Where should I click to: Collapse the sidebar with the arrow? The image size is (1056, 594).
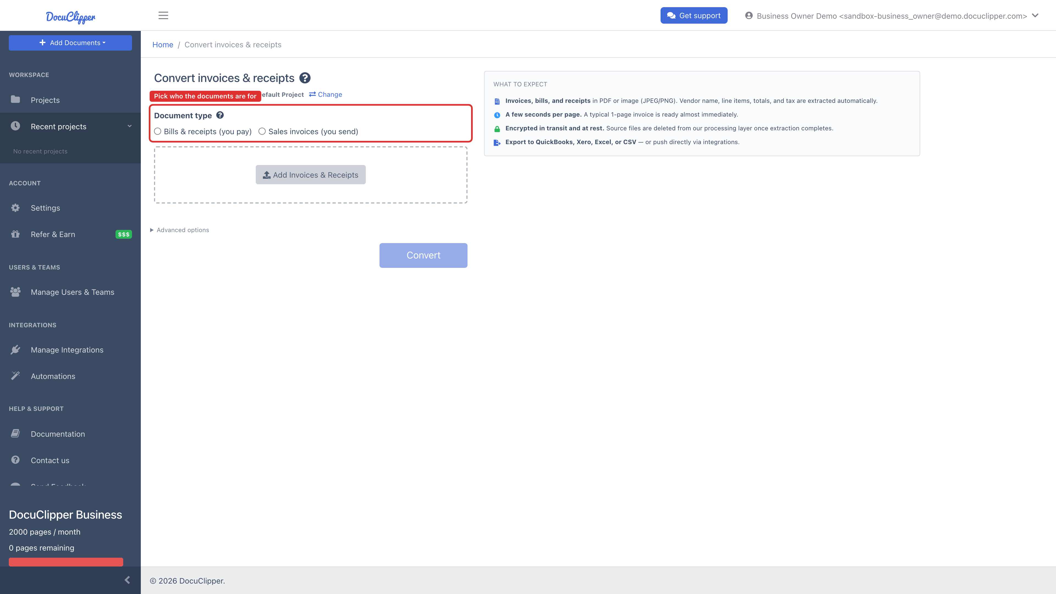tap(127, 580)
